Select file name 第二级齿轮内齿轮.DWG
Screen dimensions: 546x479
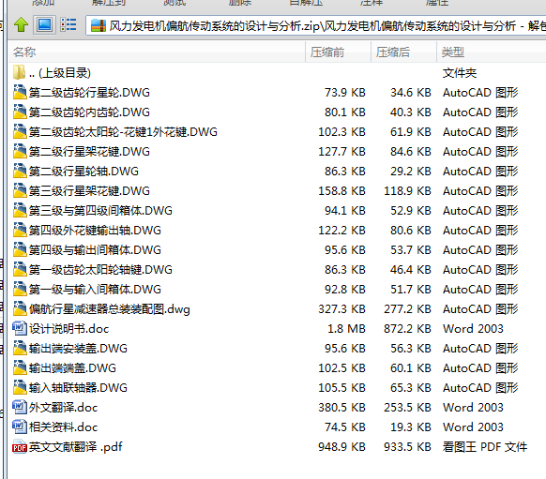(x=89, y=112)
